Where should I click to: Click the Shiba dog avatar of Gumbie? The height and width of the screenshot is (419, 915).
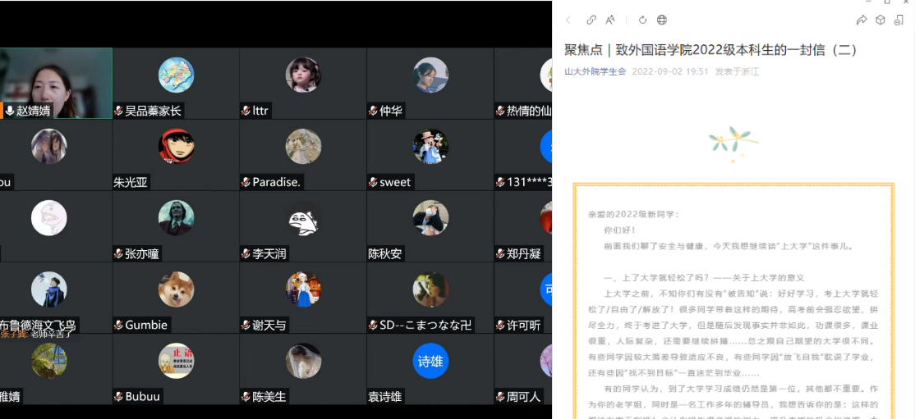(176, 289)
